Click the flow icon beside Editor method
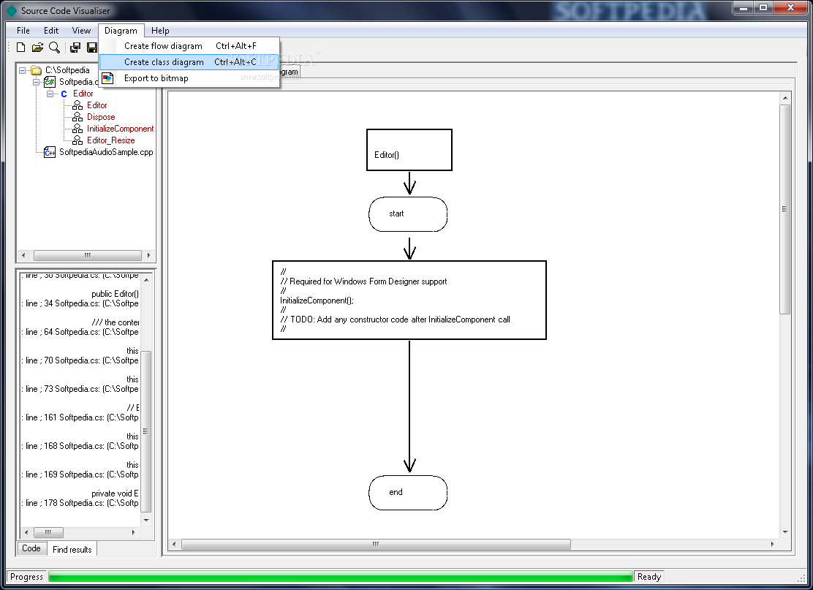 coord(77,105)
